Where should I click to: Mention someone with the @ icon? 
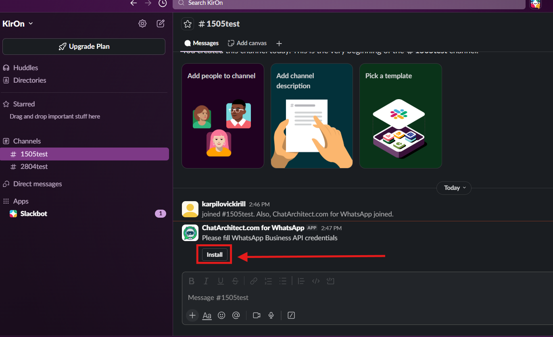tap(236, 315)
